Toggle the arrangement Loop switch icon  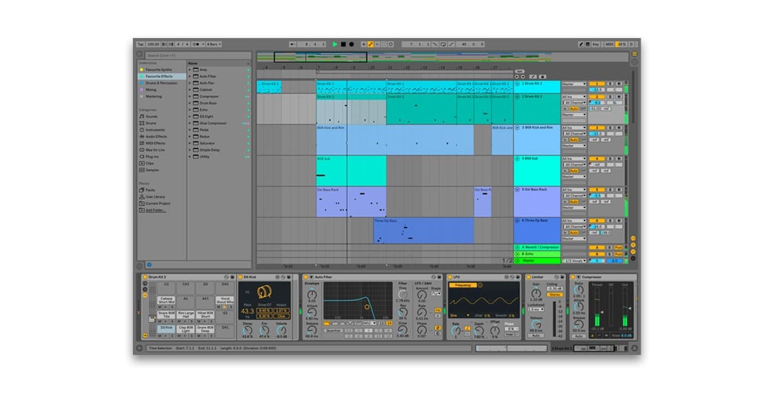(444, 44)
